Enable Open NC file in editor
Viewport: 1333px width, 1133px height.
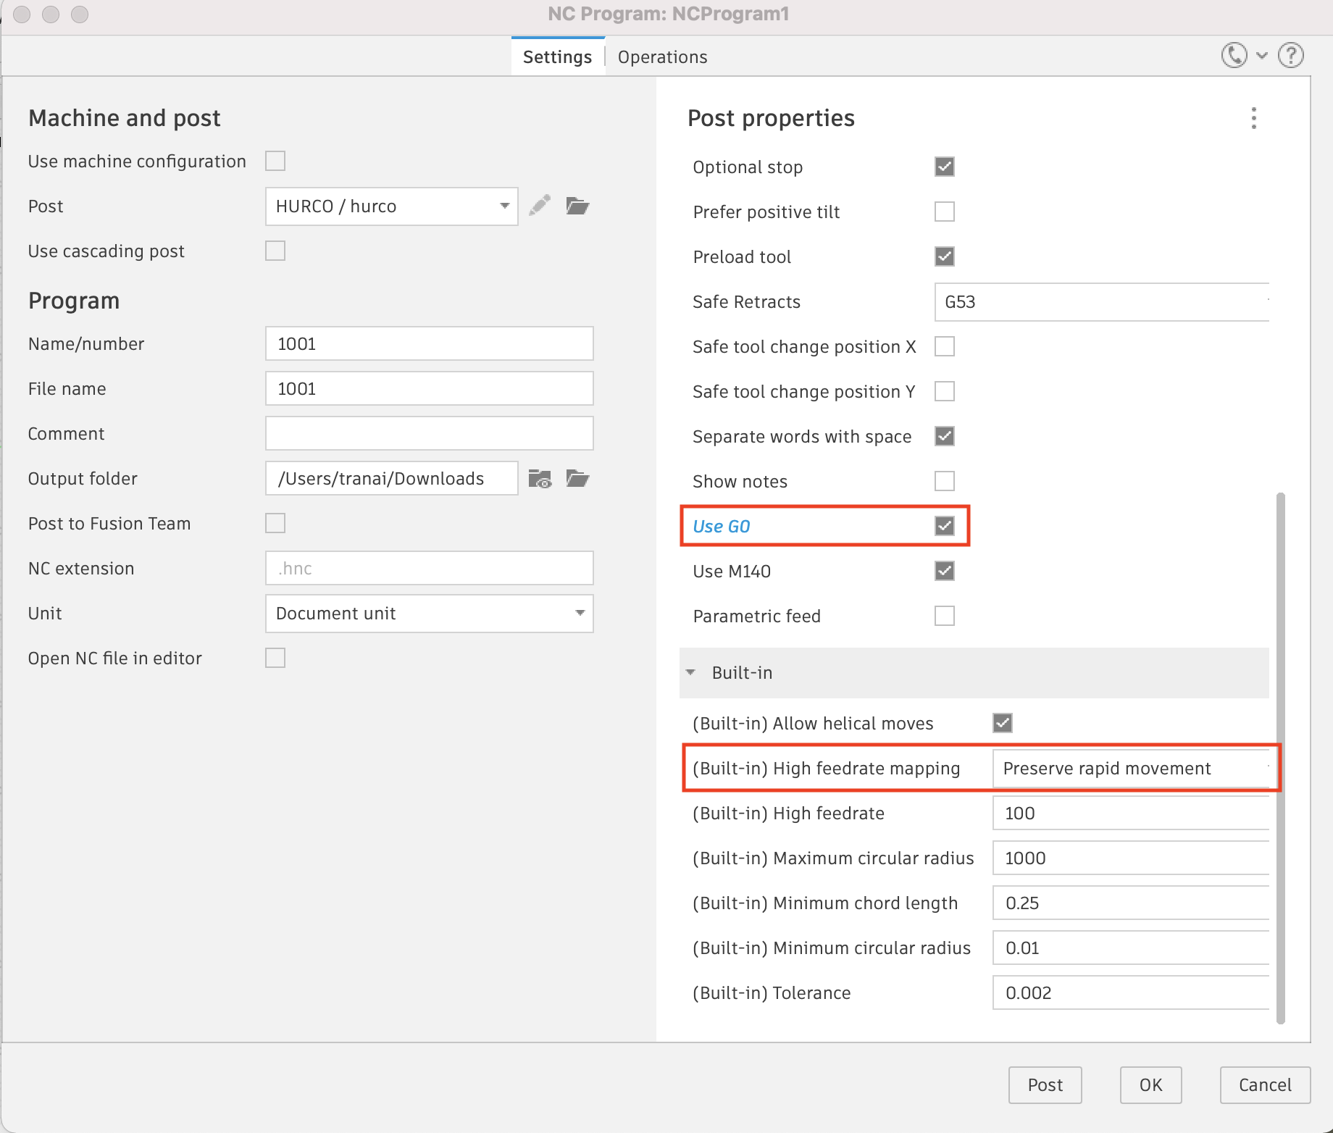(x=275, y=658)
